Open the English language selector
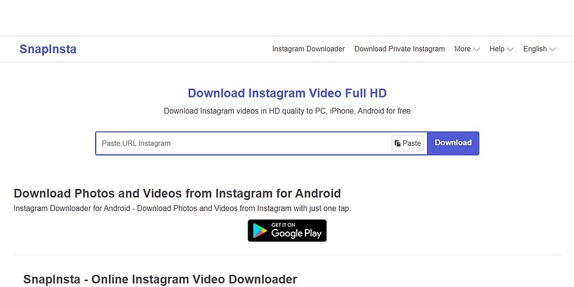The image size is (574, 287). point(539,49)
